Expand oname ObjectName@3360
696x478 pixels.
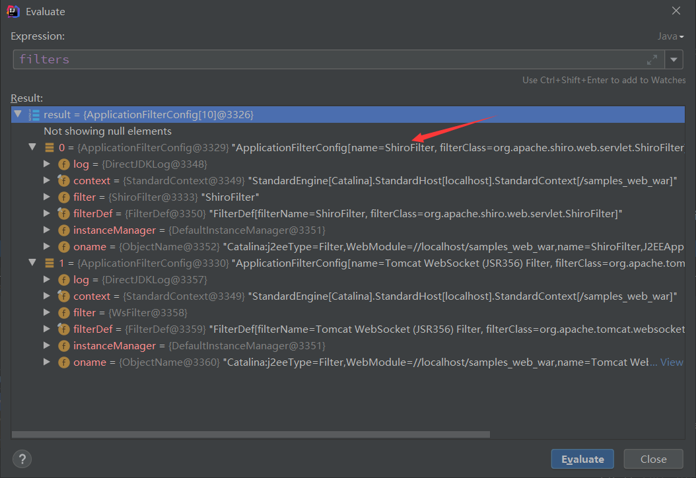(x=47, y=362)
